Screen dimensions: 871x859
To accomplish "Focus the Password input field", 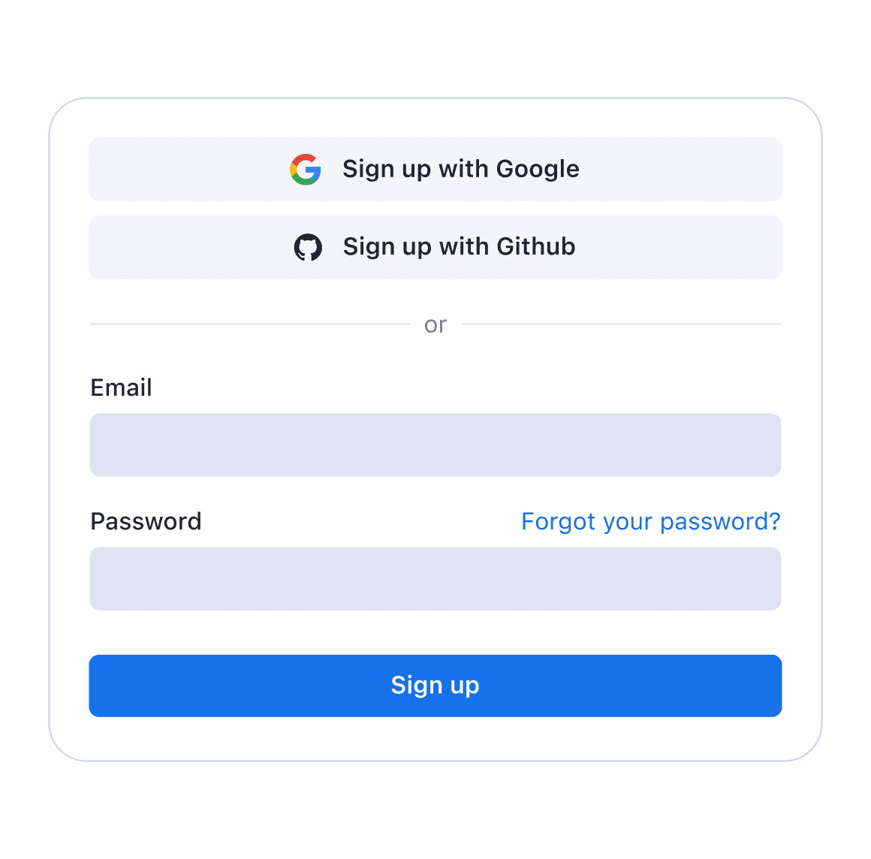I will coord(435,578).
